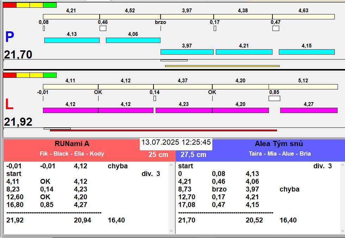Click chyba in the RUNami A results panel
Viewport: 345px width, 238px height.
pyautogui.click(x=118, y=166)
